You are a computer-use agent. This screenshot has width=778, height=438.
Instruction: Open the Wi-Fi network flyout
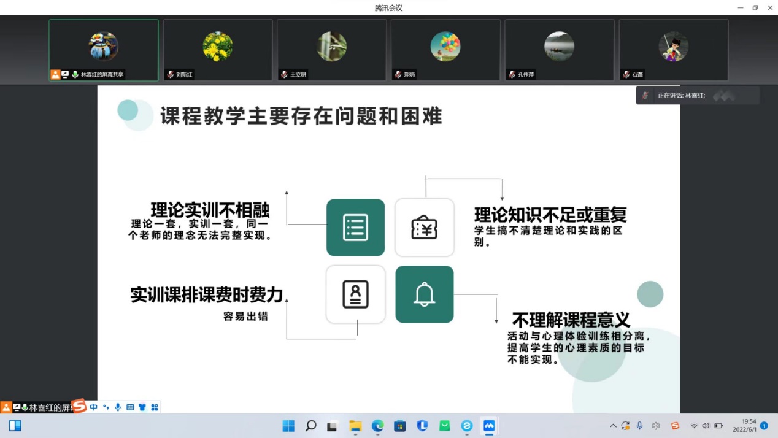click(695, 426)
